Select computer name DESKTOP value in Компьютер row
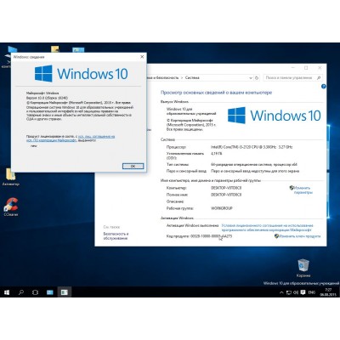 point(226,188)
